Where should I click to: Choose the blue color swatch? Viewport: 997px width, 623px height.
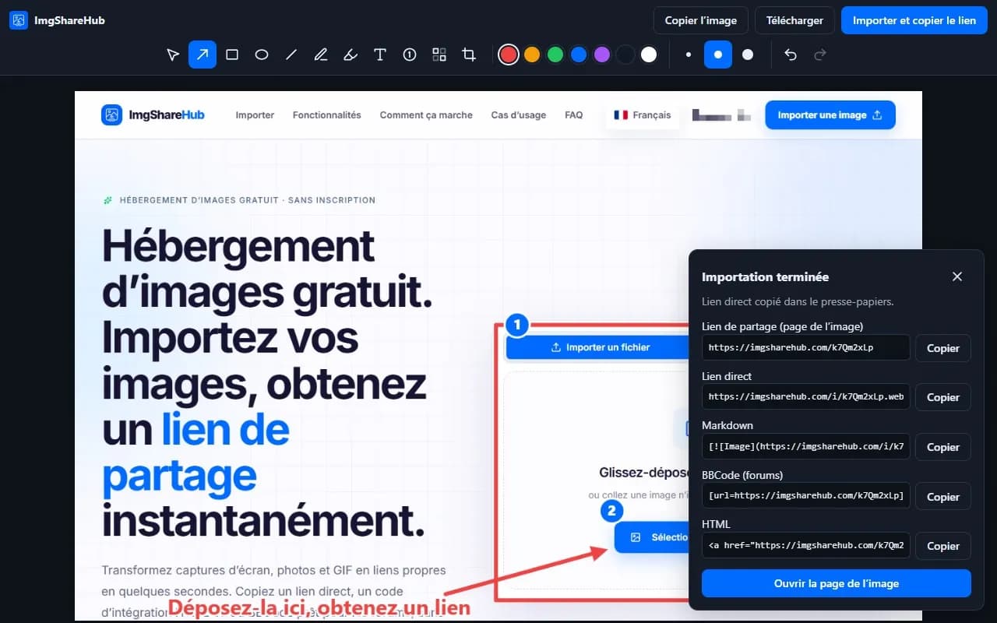(x=579, y=55)
